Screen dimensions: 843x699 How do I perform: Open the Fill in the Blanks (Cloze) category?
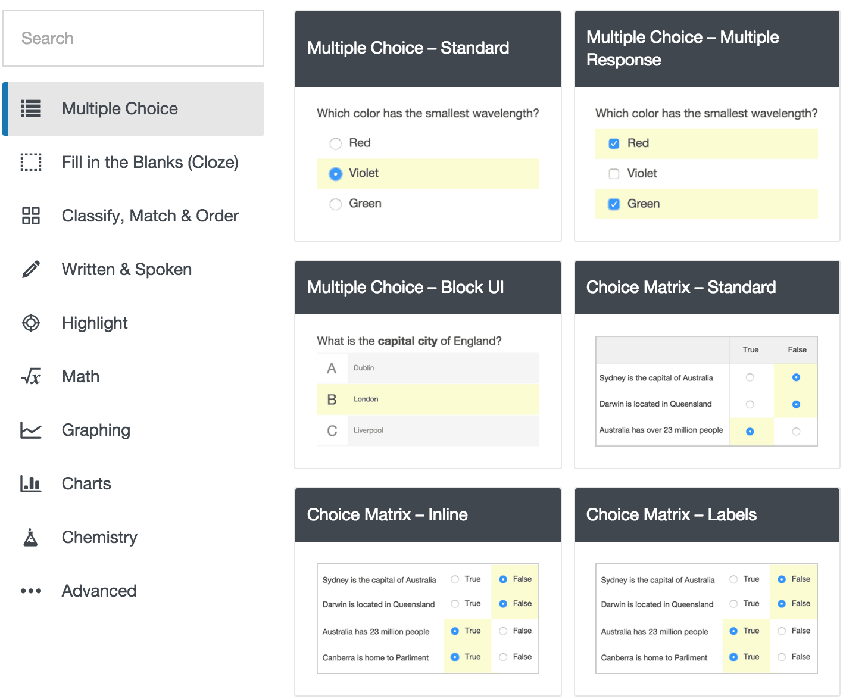150,162
